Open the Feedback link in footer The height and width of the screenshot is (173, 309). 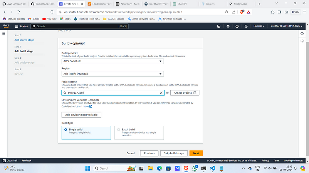point(27,160)
